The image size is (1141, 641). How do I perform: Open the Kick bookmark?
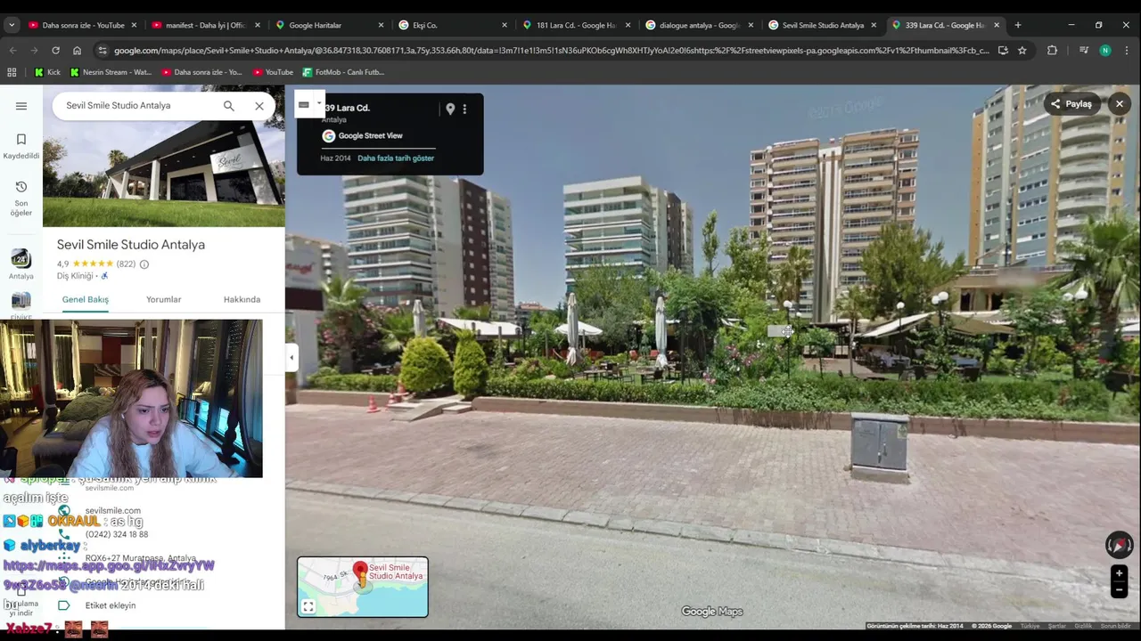(47, 72)
